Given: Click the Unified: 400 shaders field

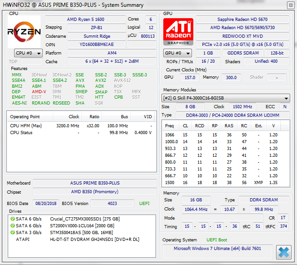Looking at the screenshot, I should tap(266, 61).
